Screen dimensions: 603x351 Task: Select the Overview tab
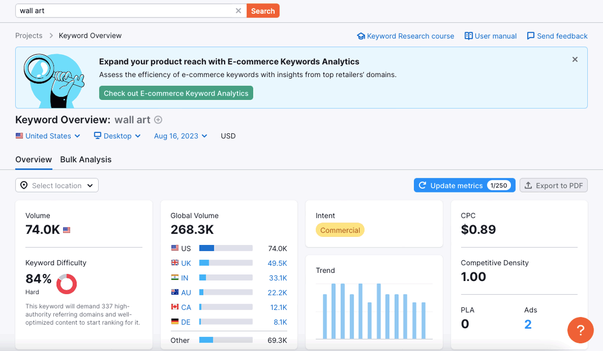(33, 160)
